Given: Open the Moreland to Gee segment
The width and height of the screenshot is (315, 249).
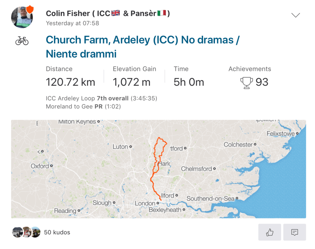Looking at the screenshot, I should tap(69, 106).
